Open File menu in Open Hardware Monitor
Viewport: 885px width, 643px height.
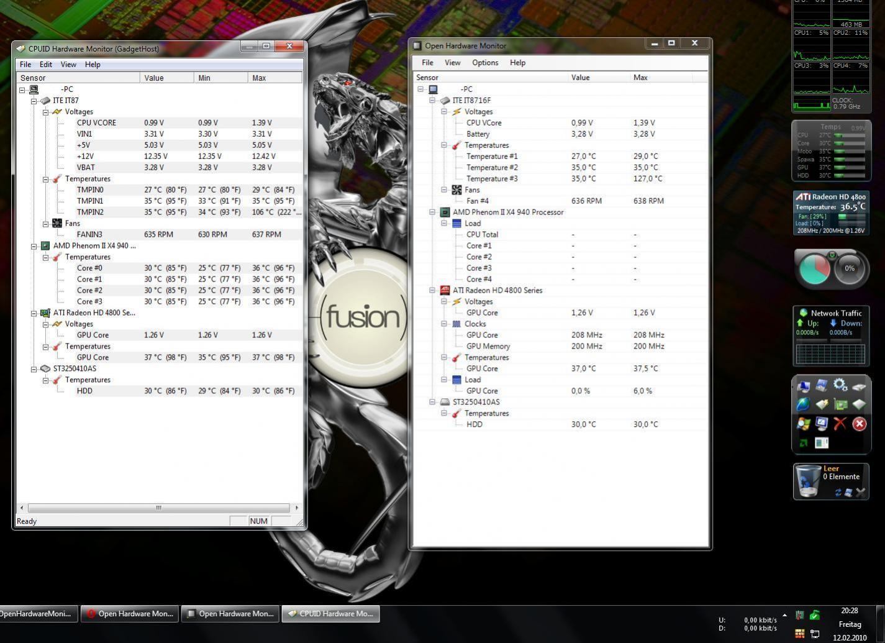click(x=427, y=63)
